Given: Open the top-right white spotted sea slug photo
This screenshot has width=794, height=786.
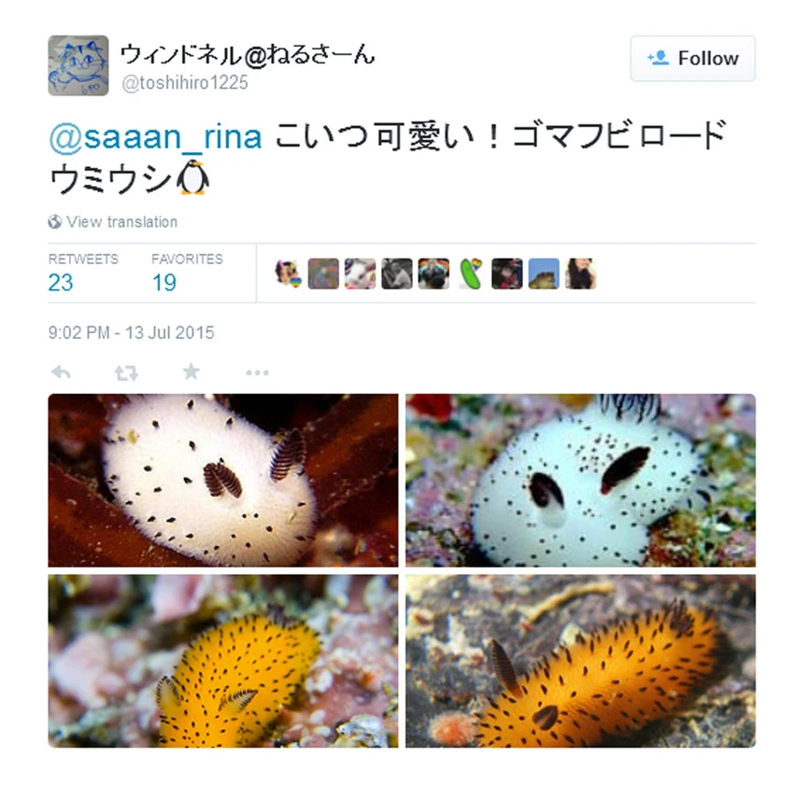Looking at the screenshot, I should (x=580, y=481).
